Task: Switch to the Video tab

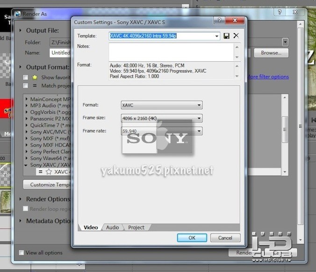Action: point(91,228)
